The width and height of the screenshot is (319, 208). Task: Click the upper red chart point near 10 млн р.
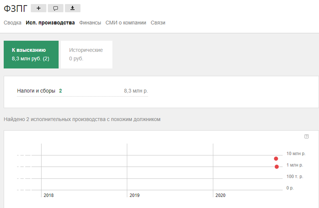click(x=276, y=159)
